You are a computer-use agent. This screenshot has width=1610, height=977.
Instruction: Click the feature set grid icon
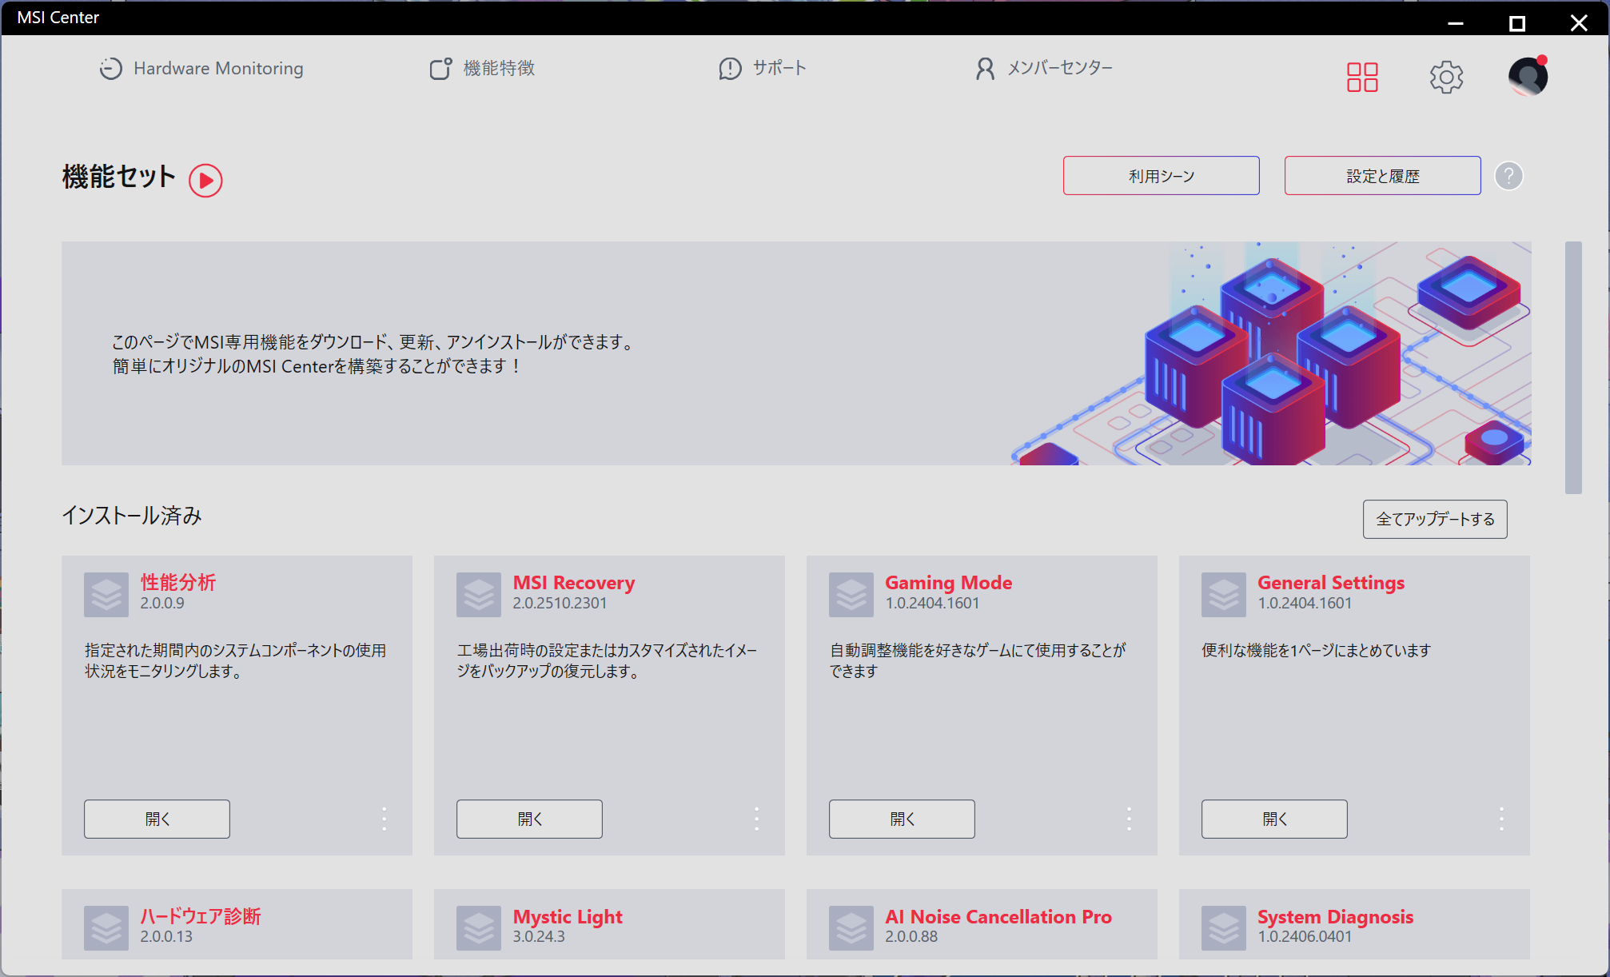pos(1362,78)
